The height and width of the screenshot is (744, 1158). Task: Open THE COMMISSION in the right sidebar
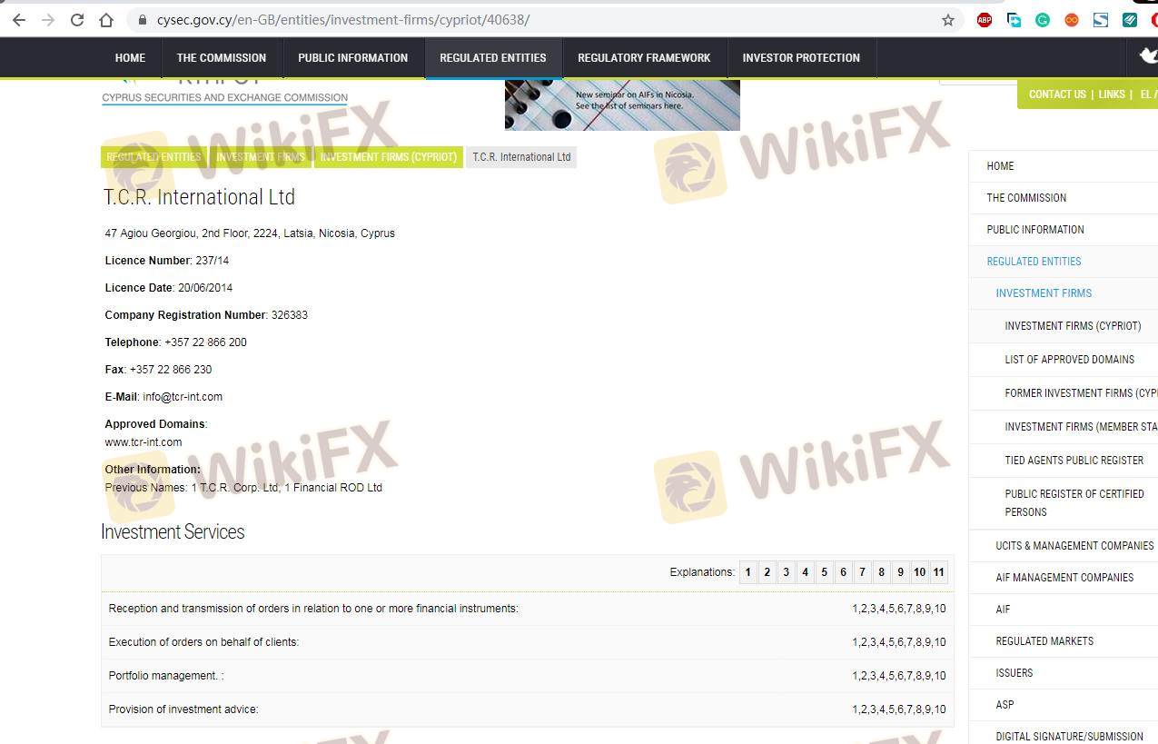pos(1064,198)
